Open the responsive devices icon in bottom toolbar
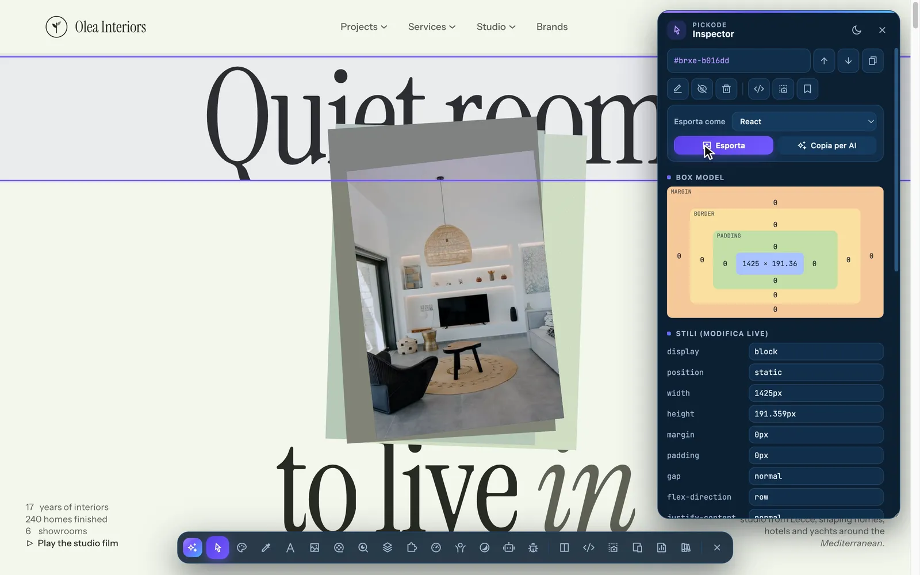 point(637,548)
